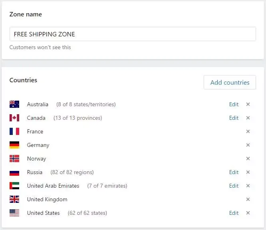Open the Add countries dialog
The image size is (266, 230).
click(230, 82)
